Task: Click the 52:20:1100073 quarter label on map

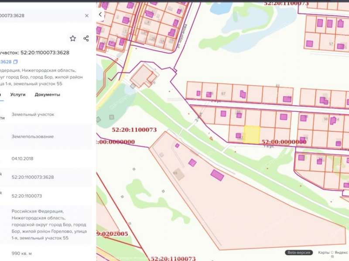Action: click(x=134, y=130)
